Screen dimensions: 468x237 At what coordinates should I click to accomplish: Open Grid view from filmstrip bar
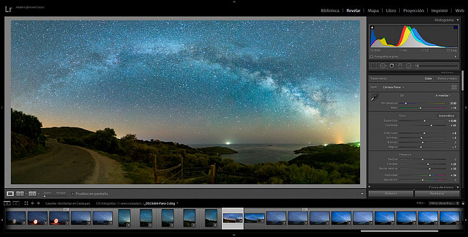tap(26, 203)
